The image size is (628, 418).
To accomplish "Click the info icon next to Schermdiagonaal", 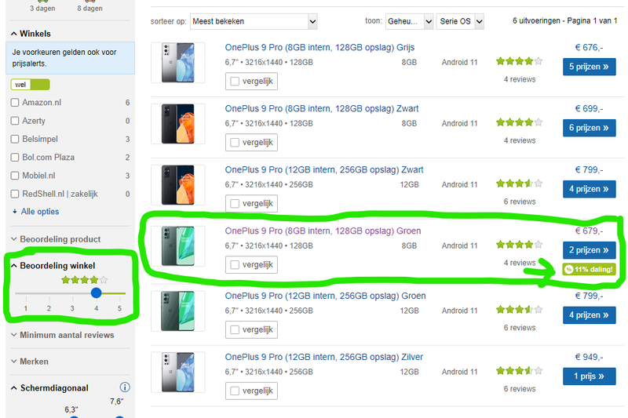I will [x=125, y=387].
